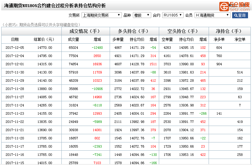Click the 查询 search button
The image size is (252, 165).
click(240, 15)
